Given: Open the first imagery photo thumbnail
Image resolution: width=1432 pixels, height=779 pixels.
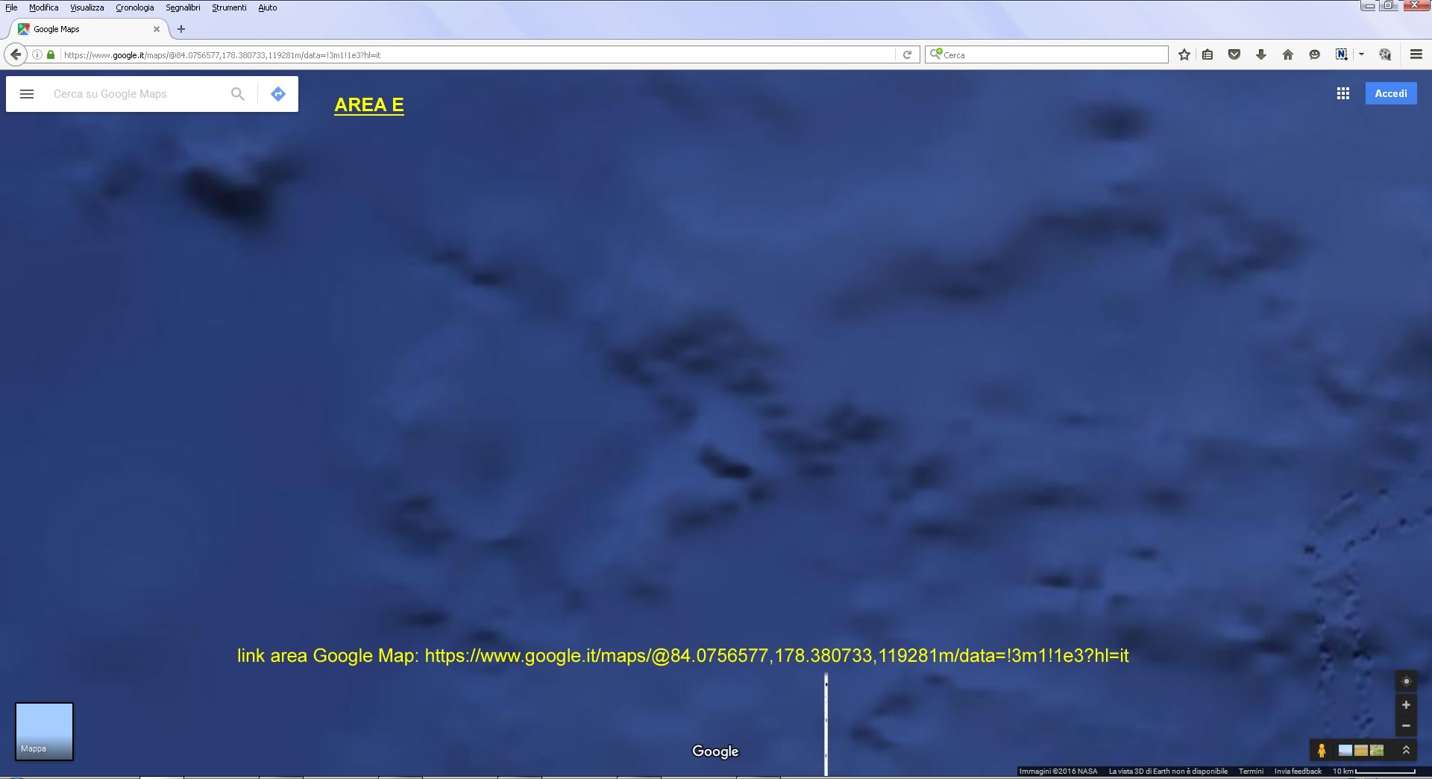Looking at the screenshot, I should (1345, 750).
